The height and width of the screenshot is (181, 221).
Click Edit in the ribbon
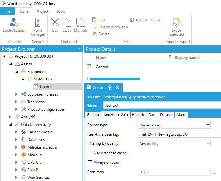click(x=99, y=20)
